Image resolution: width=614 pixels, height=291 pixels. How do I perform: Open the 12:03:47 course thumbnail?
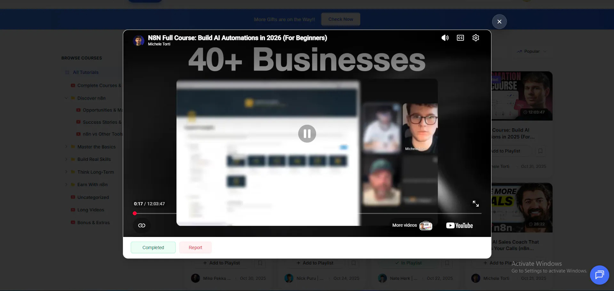pos(522,96)
